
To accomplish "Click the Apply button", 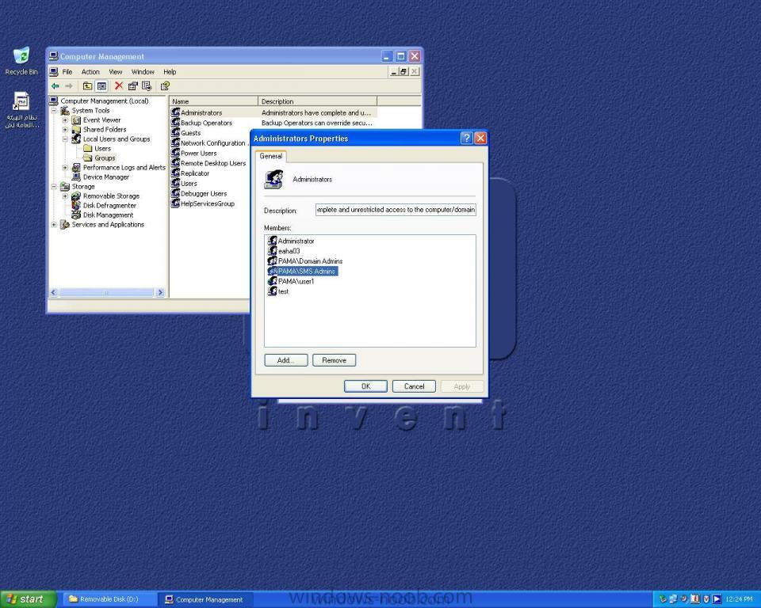I will [x=462, y=386].
